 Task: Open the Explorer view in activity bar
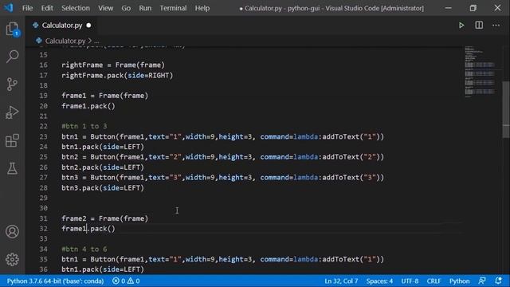tap(13, 29)
